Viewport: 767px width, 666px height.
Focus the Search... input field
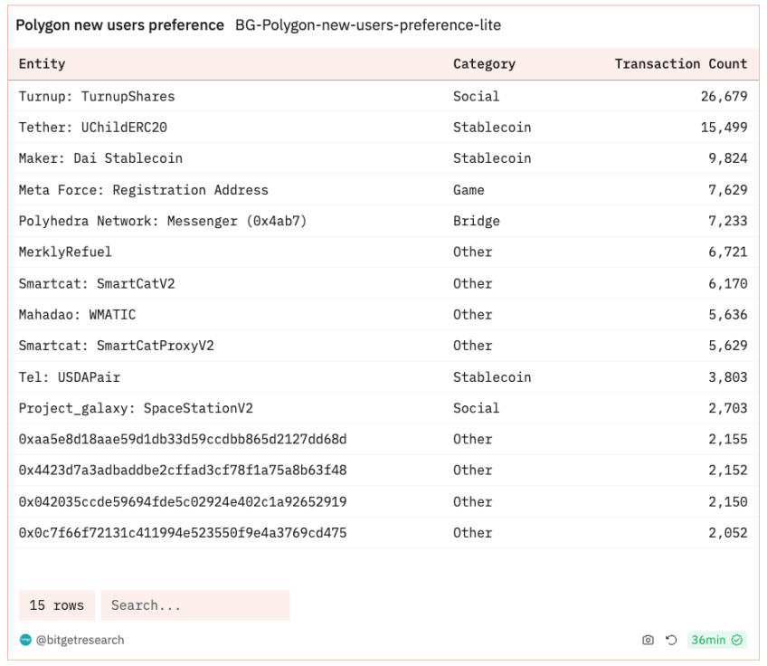click(x=195, y=605)
